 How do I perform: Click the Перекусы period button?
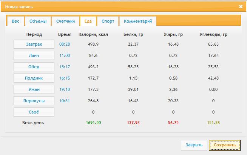pos(34,101)
